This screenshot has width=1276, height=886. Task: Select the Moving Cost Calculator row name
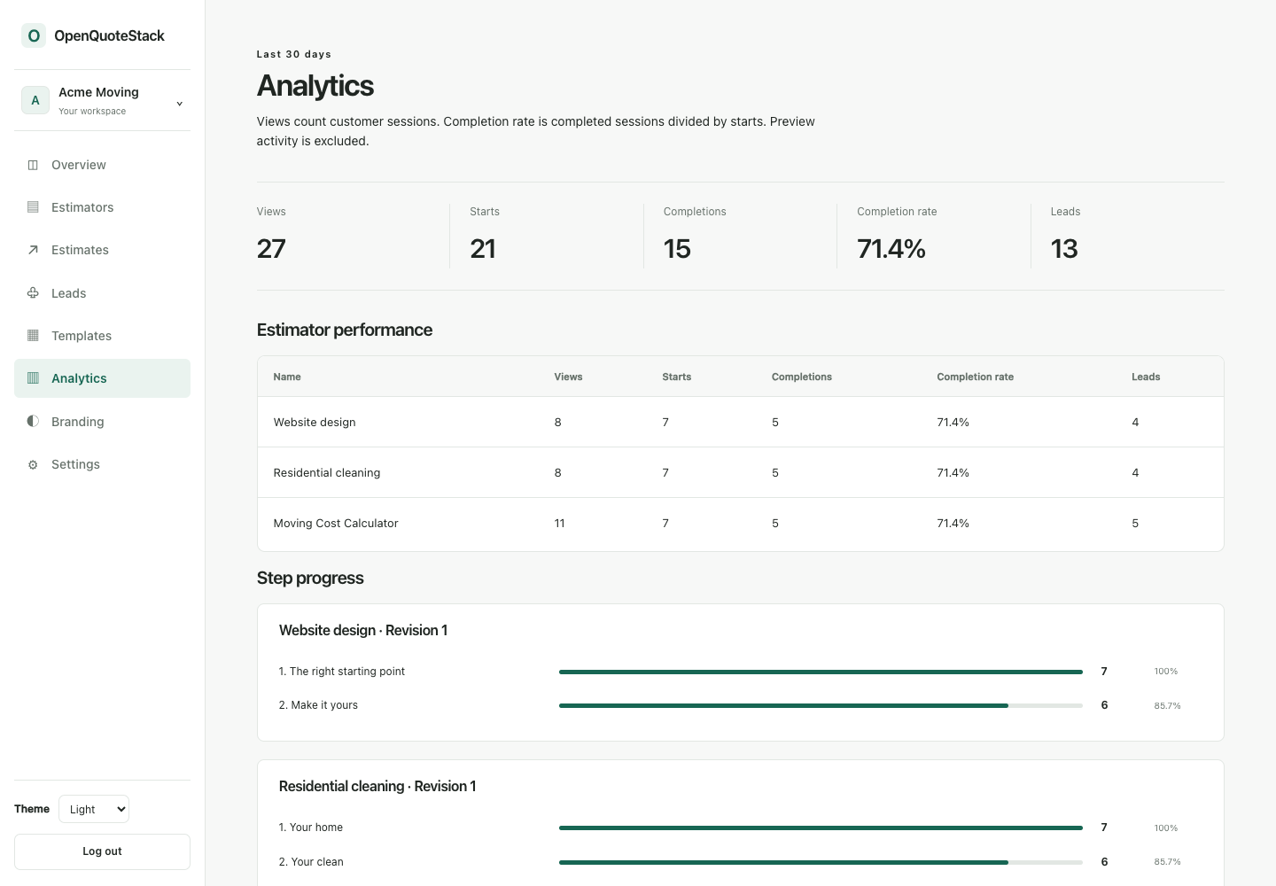click(336, 524)
